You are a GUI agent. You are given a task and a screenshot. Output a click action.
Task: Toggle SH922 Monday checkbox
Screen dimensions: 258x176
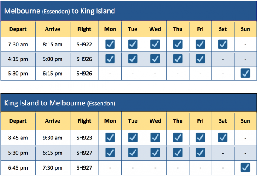tap(110, 44)
